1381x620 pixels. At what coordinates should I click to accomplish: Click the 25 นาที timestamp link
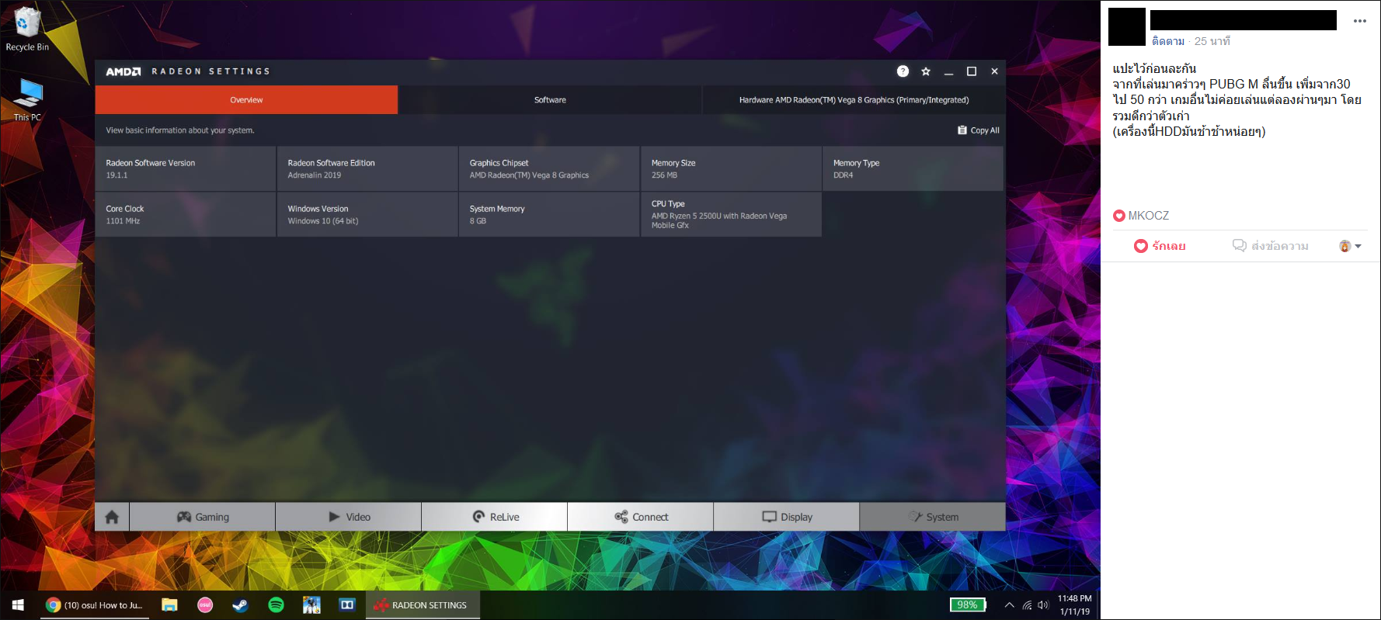point(1212,41)
